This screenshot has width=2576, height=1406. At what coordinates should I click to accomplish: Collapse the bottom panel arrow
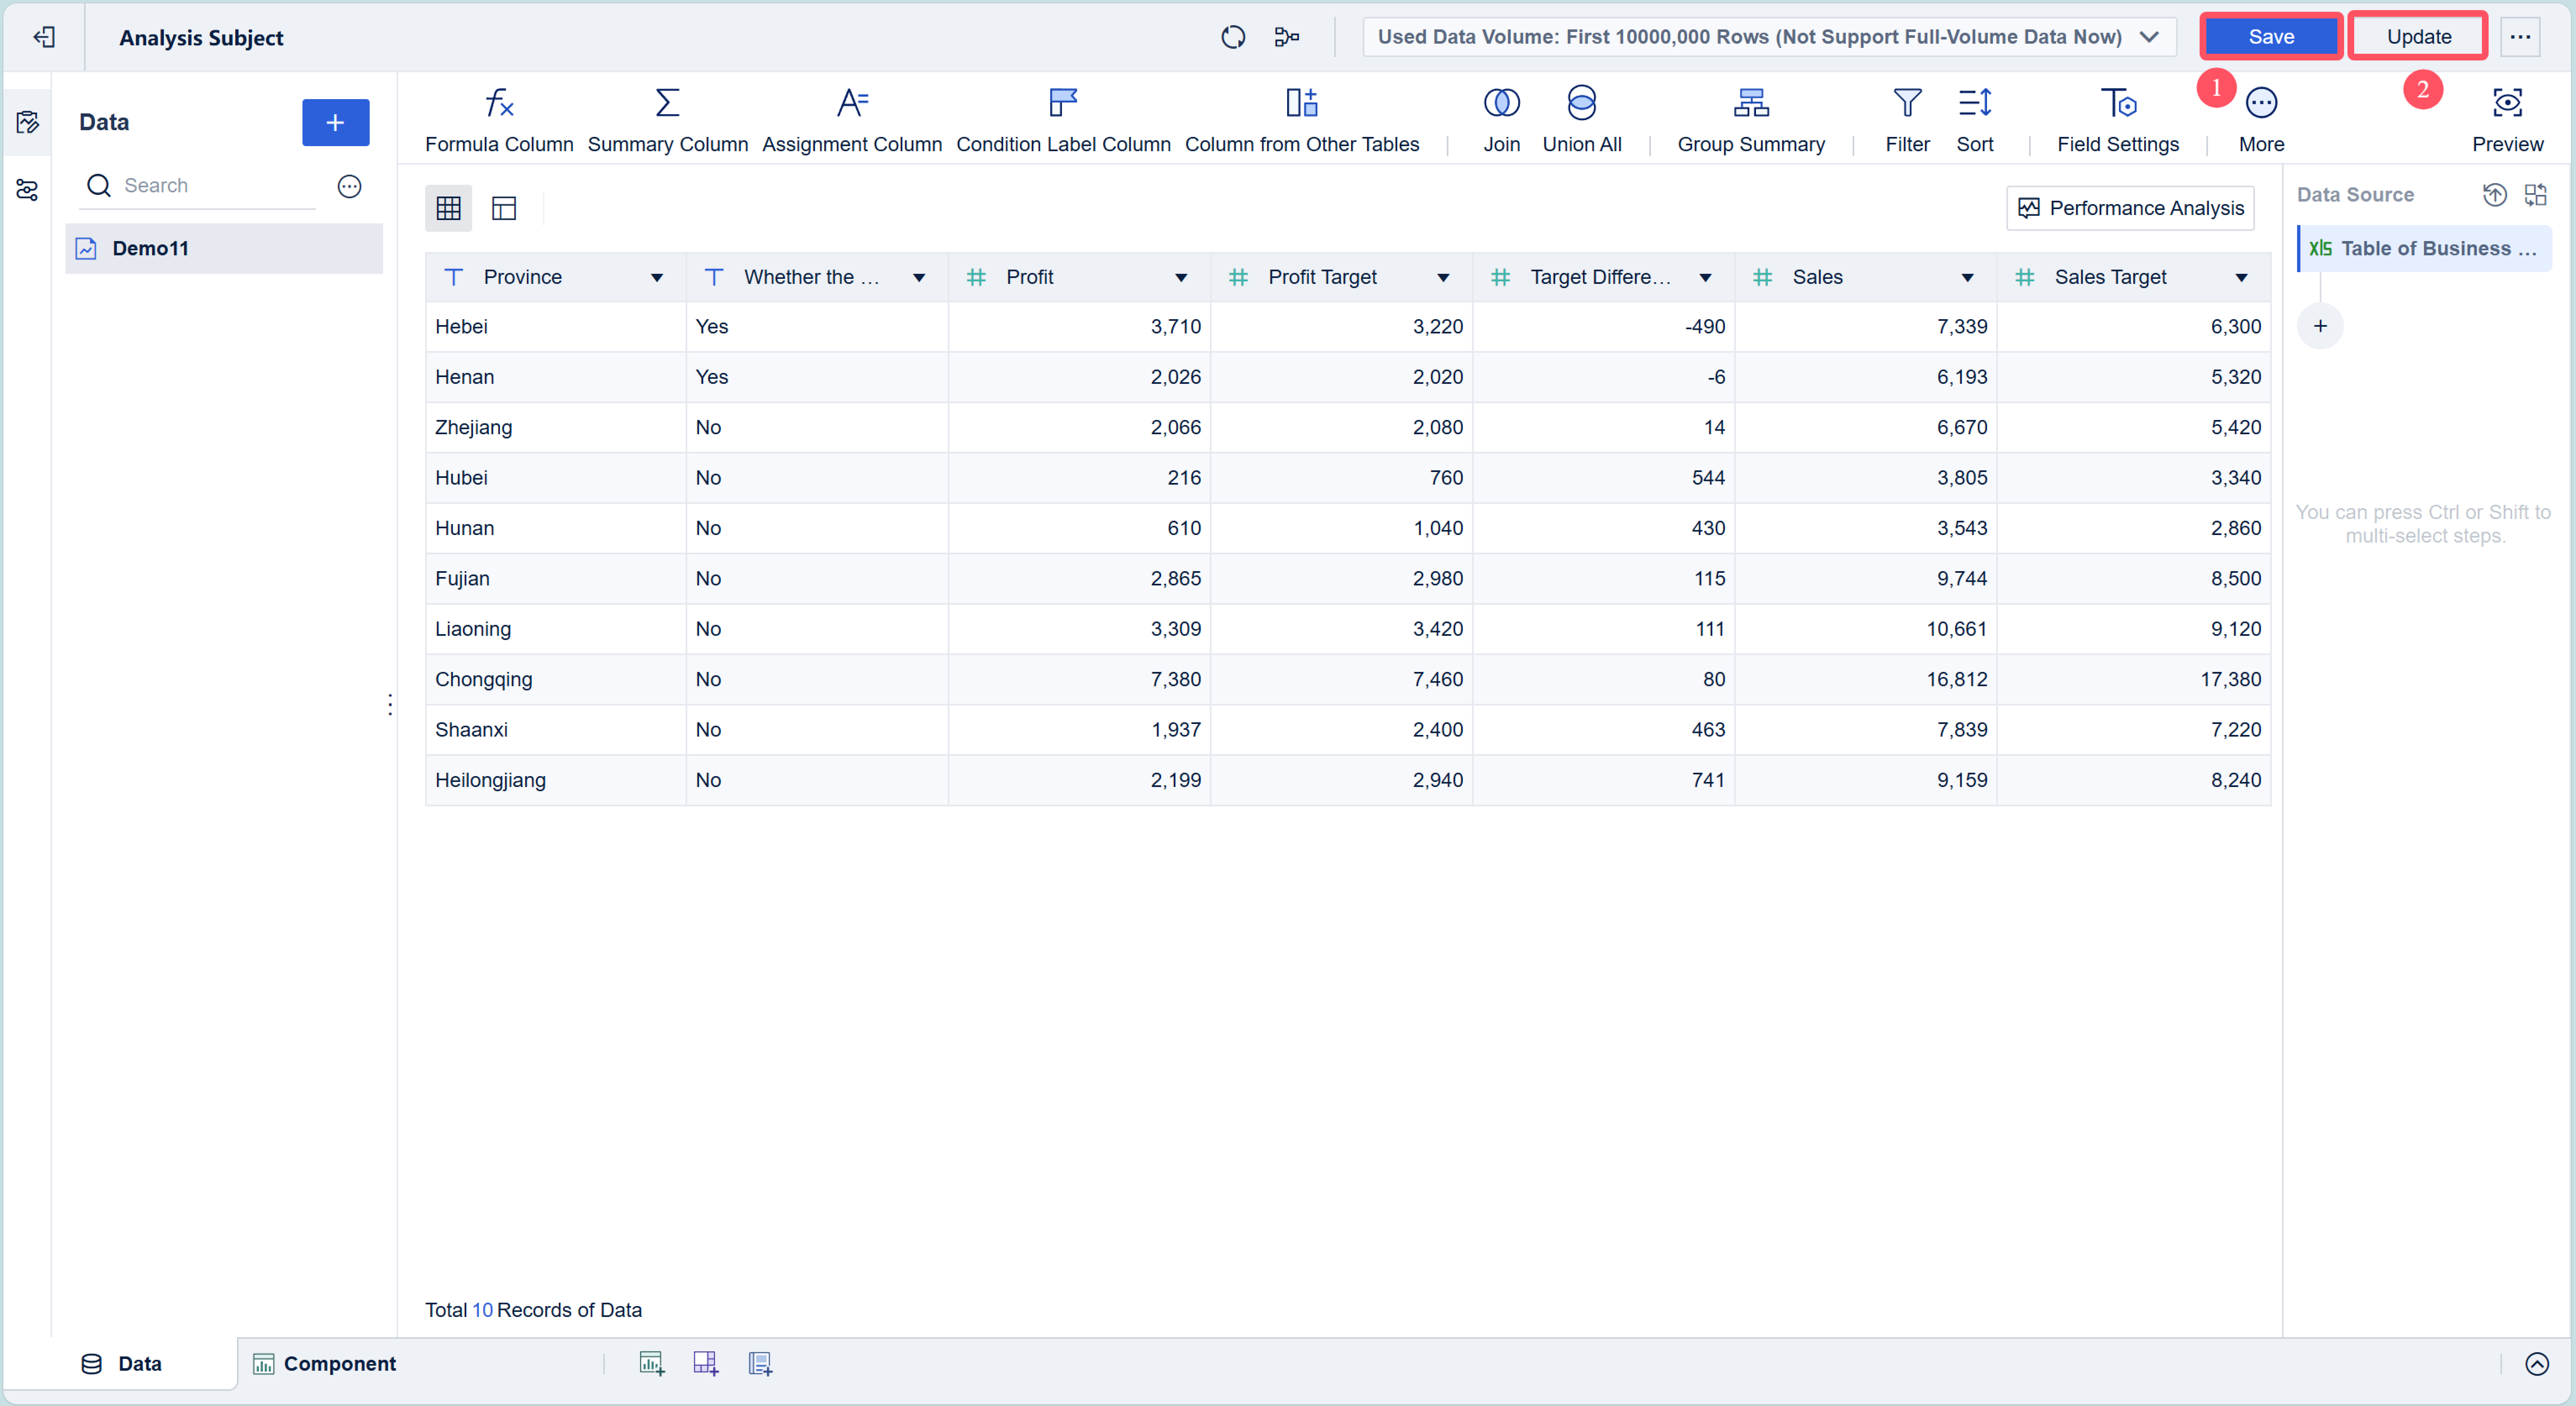tap(2536, 1364)
